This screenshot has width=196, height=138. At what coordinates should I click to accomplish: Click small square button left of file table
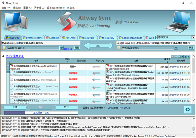(x=8, y=72)
